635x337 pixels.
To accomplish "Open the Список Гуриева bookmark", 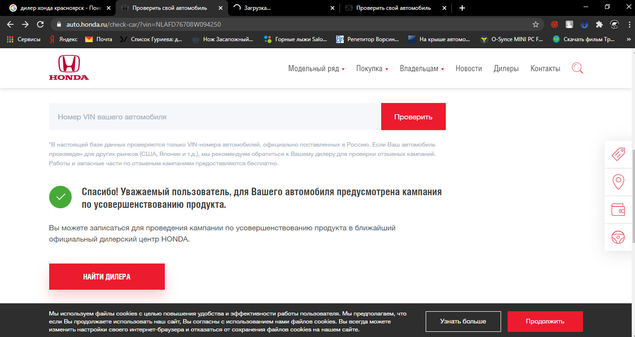I will coord(152,39).
